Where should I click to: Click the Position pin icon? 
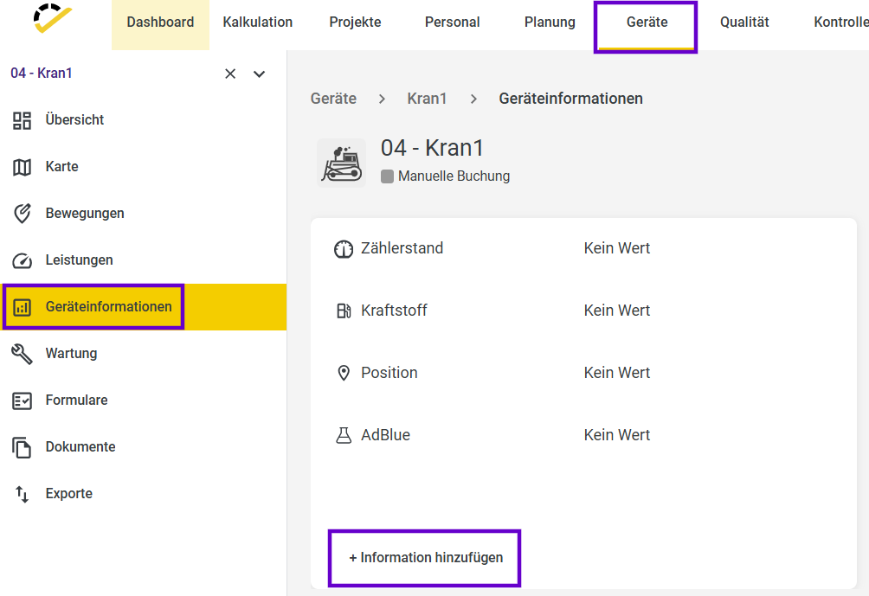tap(344, 374)
